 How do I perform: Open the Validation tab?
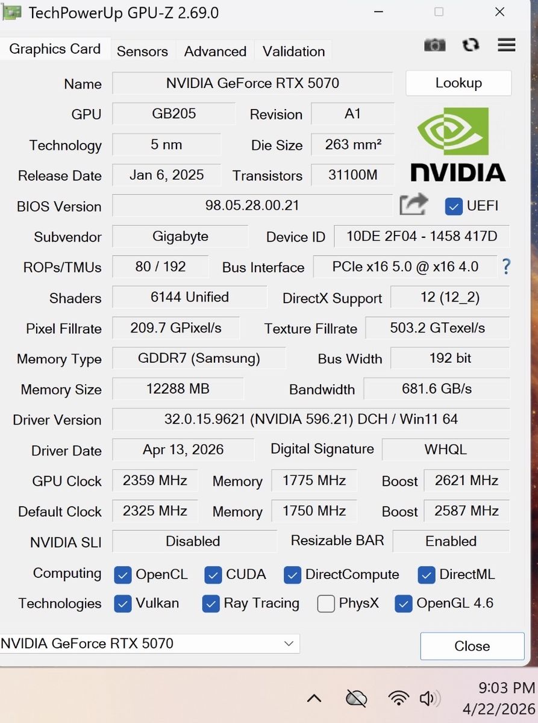coord(293,51)
